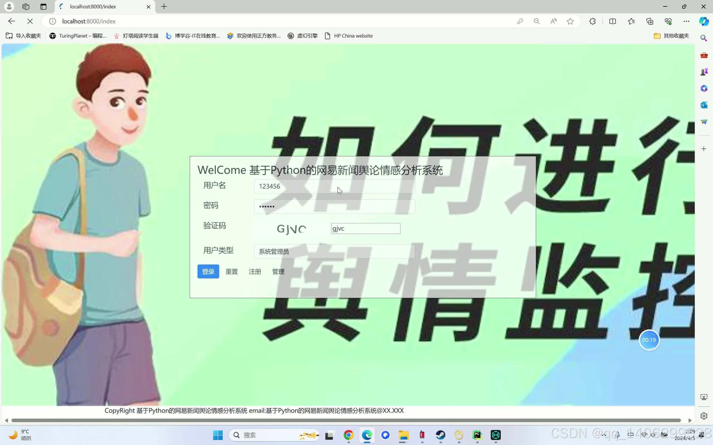Viewport: 713px width, 445px height.
Task: Open a new browser tab
Action: coord(164,6)
